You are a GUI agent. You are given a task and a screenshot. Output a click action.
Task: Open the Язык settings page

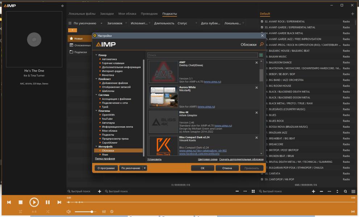tap(105, 154)
